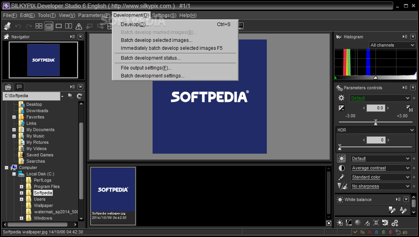Click the red X delete mark icon
Viewport: 419px width, 237px height.
click(370, 232)
